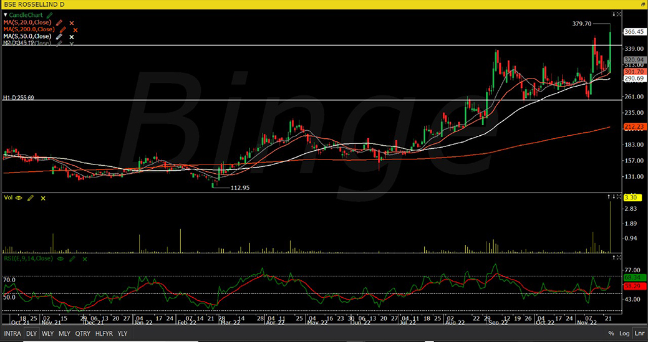Viewport: 648px width, 342px height.
Task: Select the DLY daily timeframe tab
Action: click(31, 333)
